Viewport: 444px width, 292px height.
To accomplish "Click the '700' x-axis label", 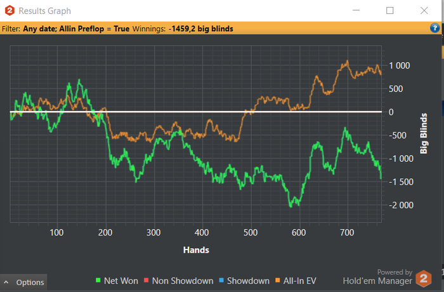I will 347,232.
